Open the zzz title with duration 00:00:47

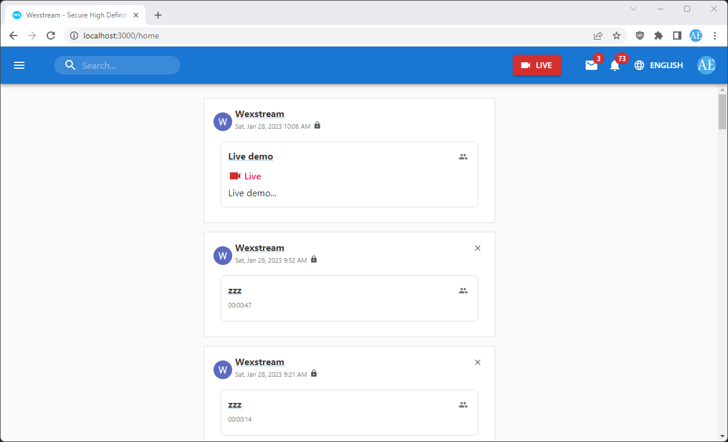pos(235,291)
